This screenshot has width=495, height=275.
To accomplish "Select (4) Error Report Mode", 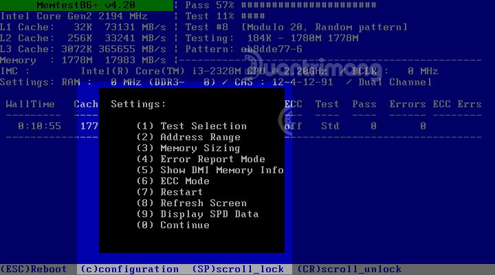I will click(x=200, y=159).
